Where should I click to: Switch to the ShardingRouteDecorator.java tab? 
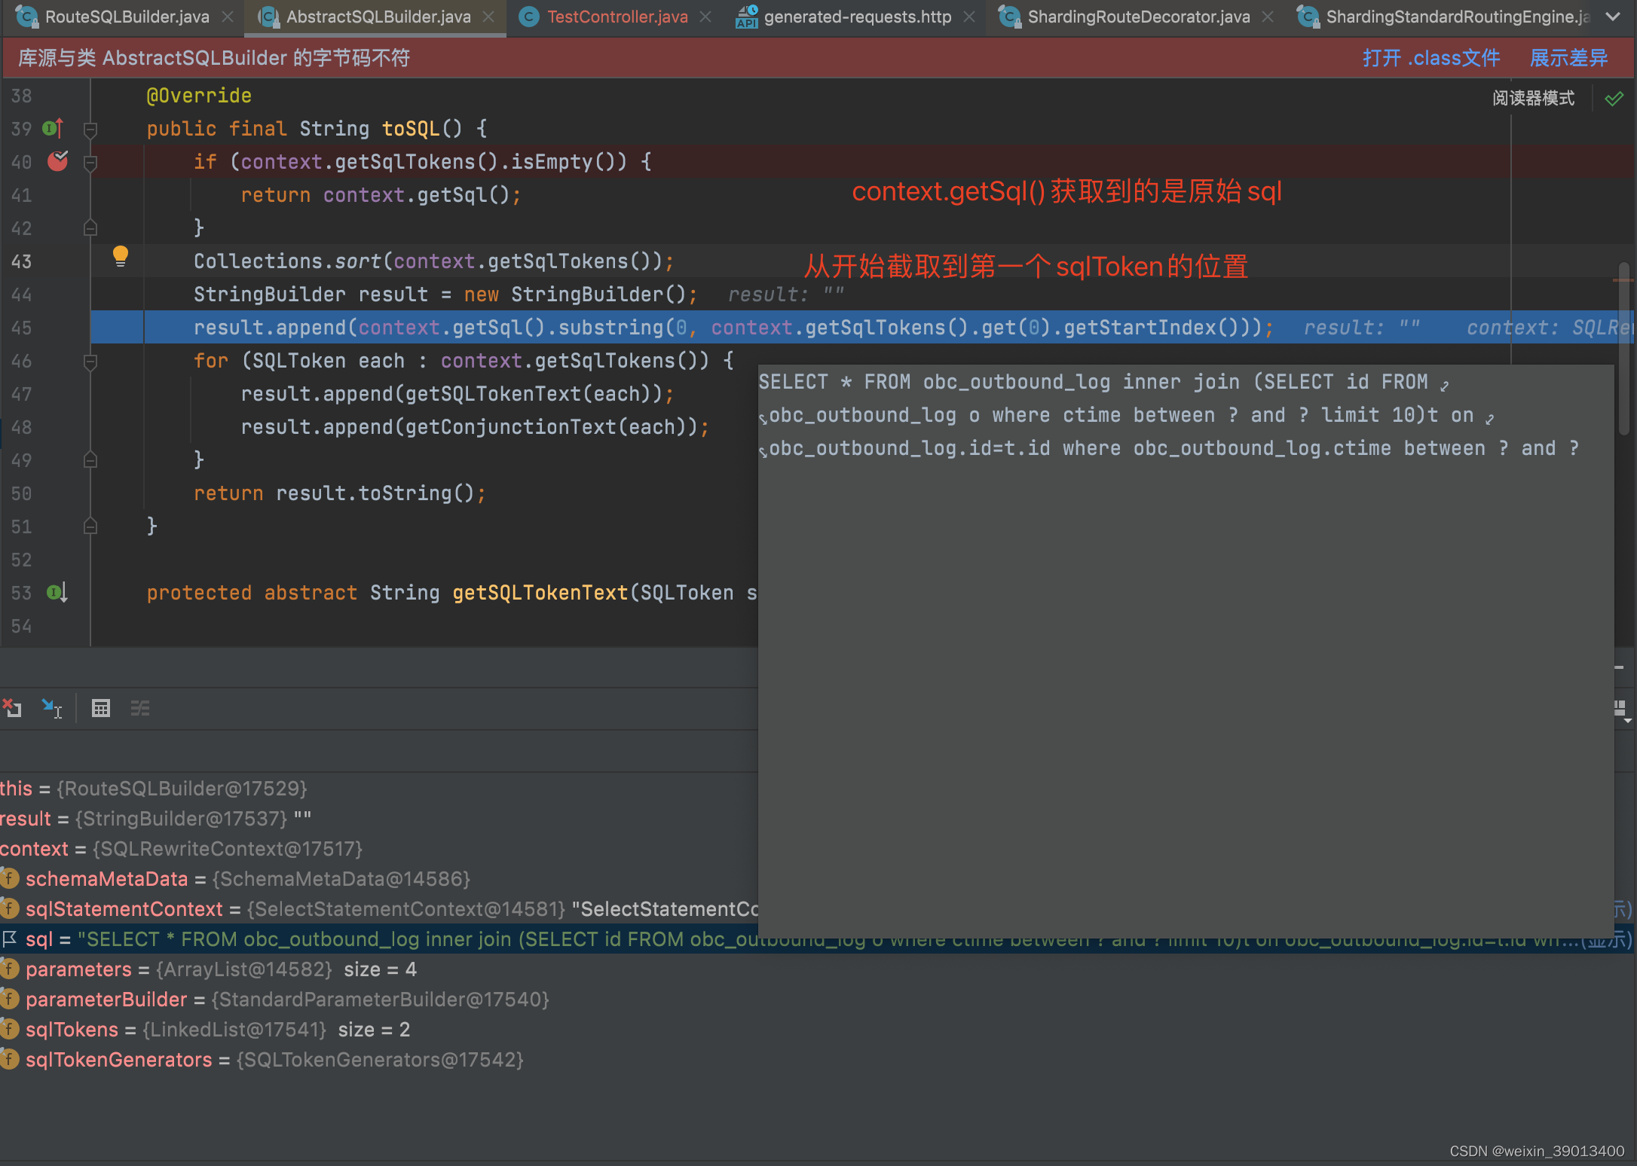1138,16
